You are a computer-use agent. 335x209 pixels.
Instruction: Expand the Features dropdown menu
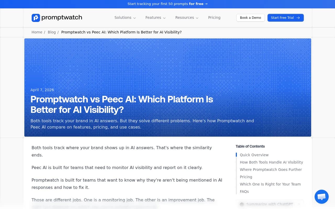155,18
